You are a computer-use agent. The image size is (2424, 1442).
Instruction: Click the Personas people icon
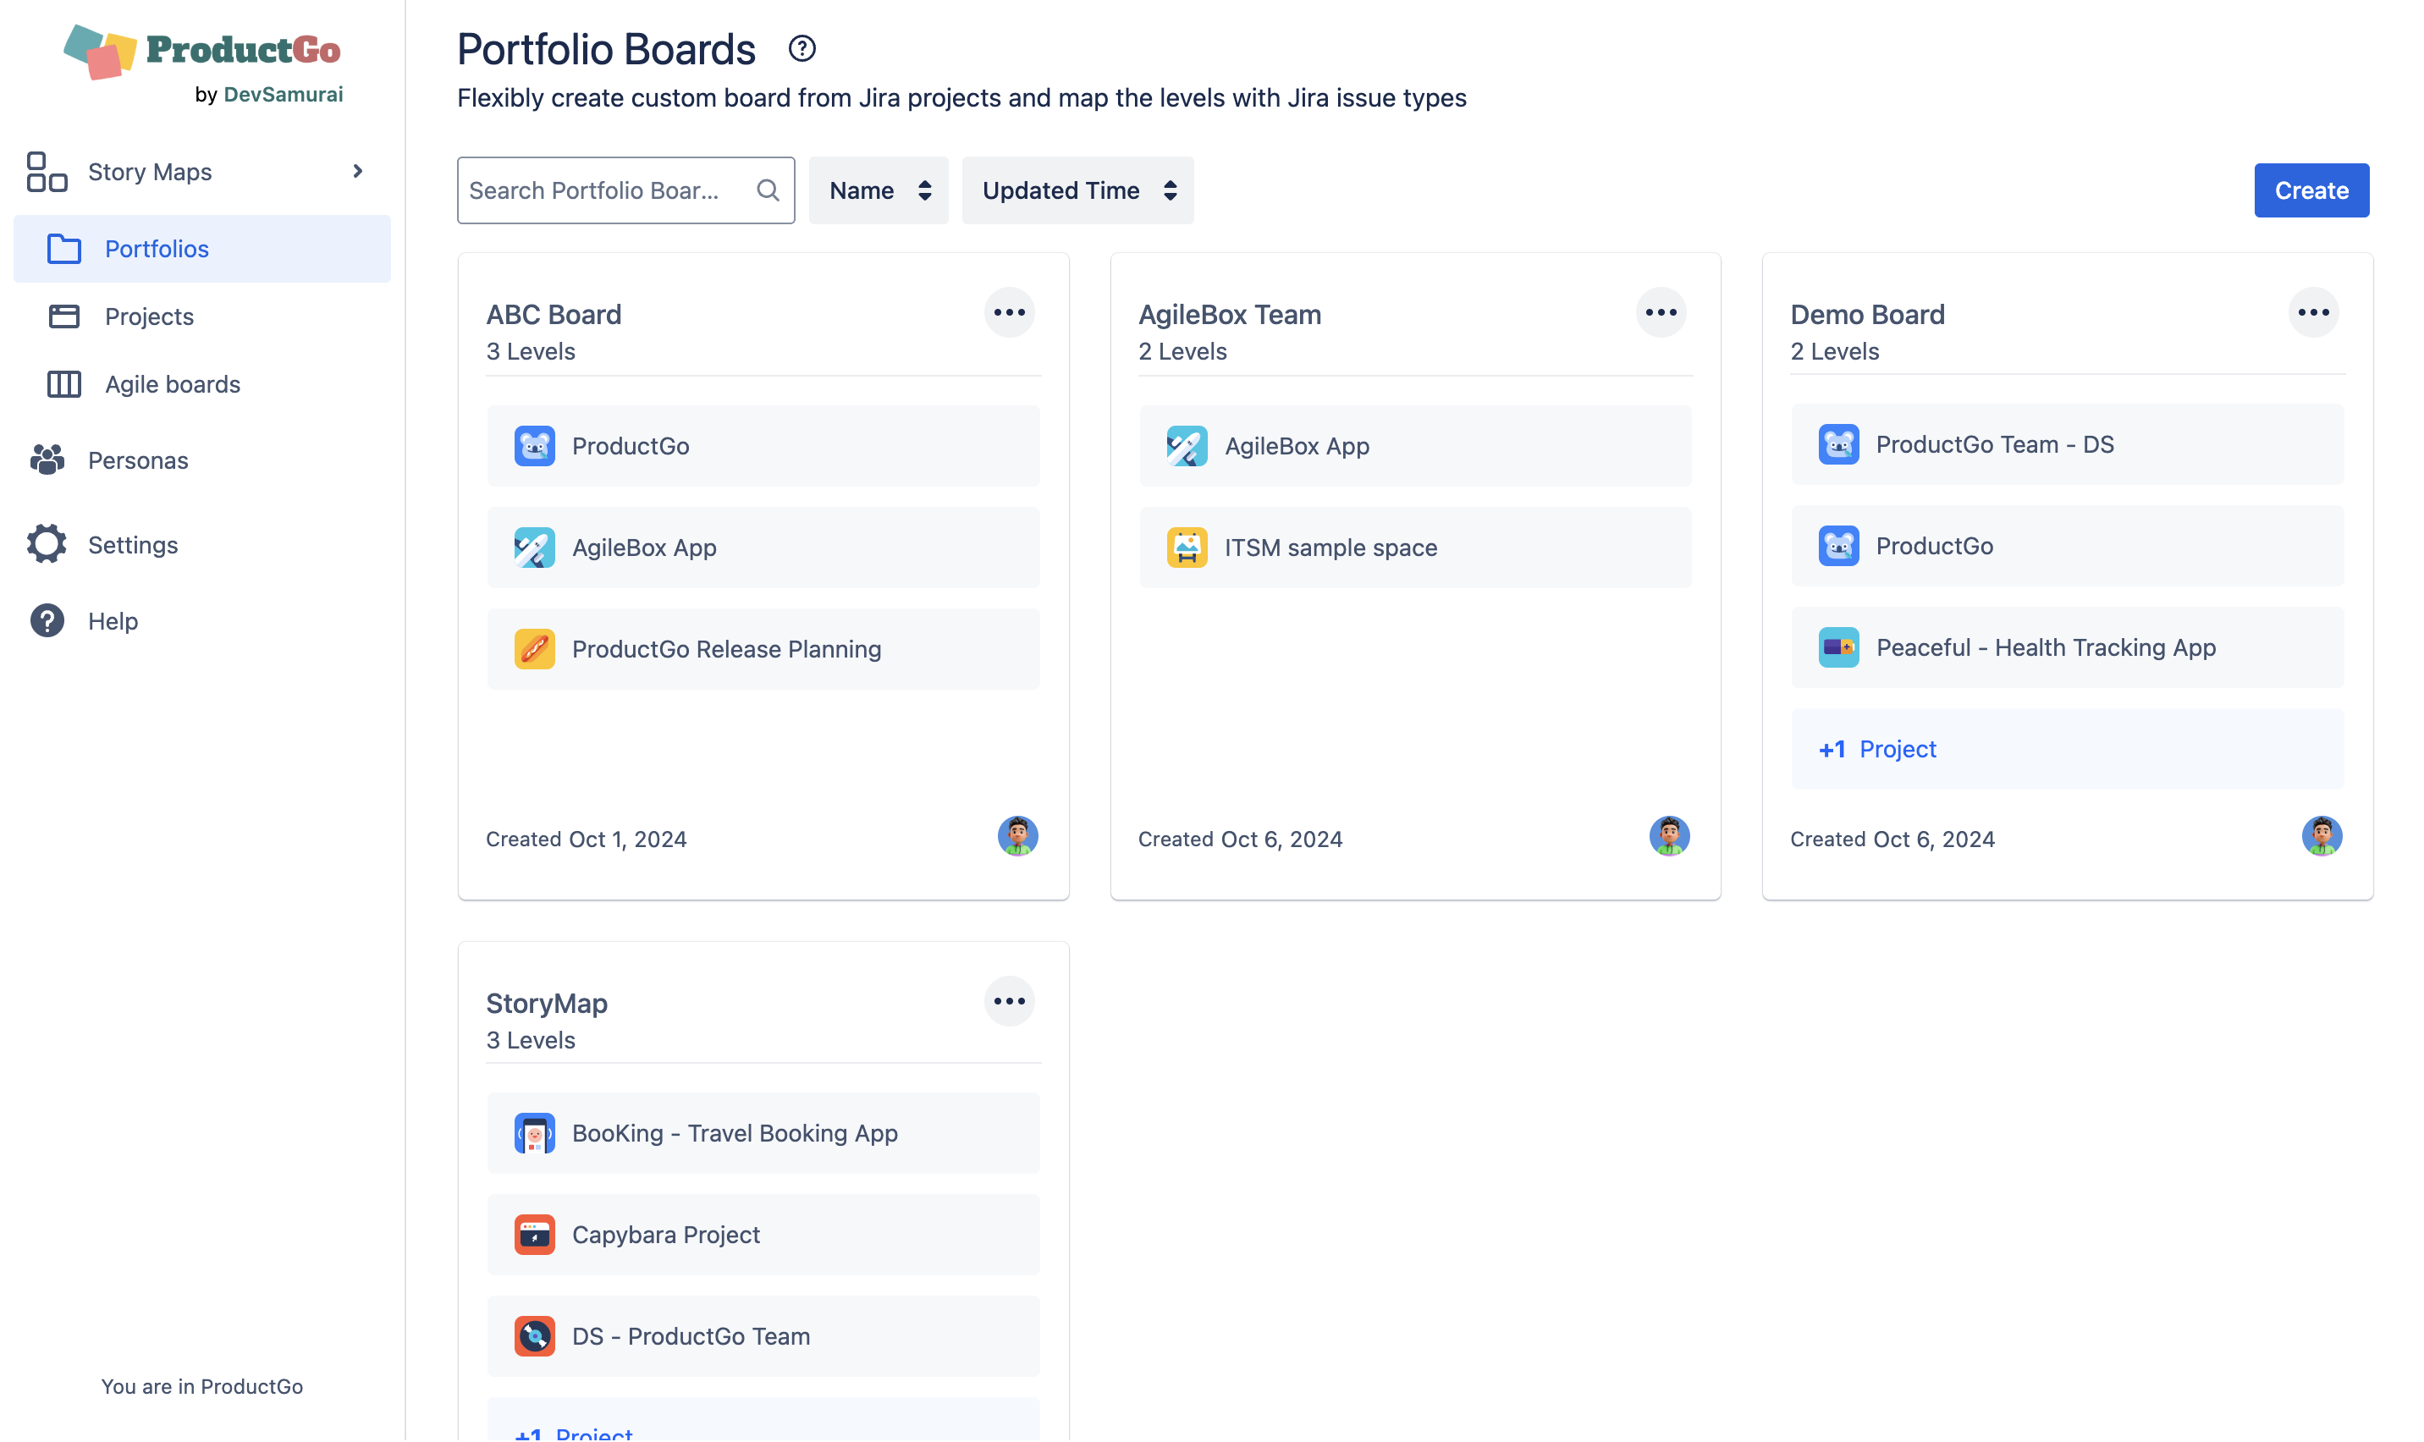(47, 460)
